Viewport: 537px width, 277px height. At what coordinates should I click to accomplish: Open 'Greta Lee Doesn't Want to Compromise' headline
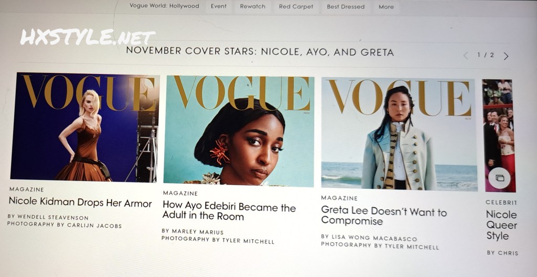[383, 216]
